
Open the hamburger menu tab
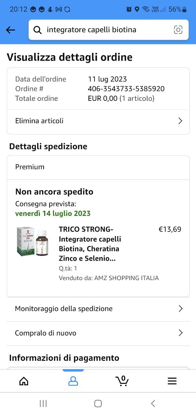click(172, 381)
